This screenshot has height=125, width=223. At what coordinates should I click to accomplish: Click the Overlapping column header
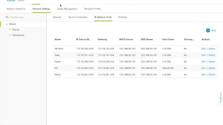[x=189, y=39]
